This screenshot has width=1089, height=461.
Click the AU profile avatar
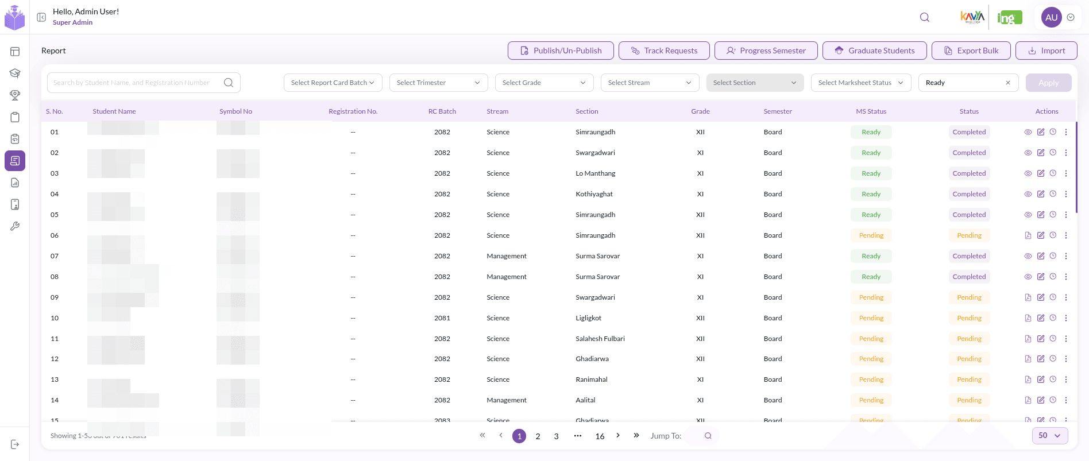(1052, 17)
